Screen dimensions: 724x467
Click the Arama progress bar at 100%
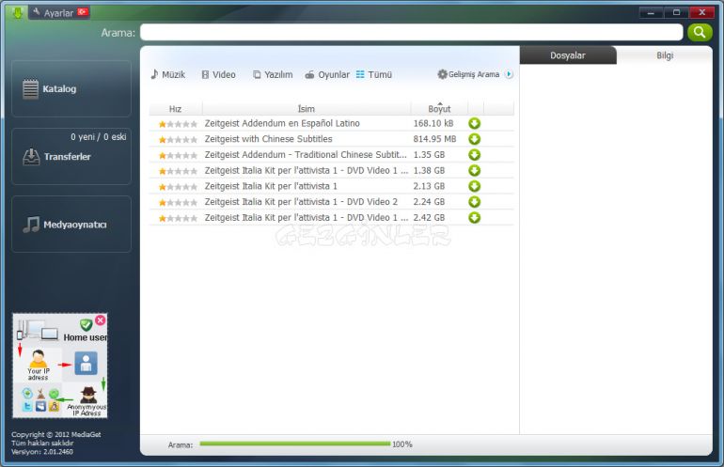[295, 444]
